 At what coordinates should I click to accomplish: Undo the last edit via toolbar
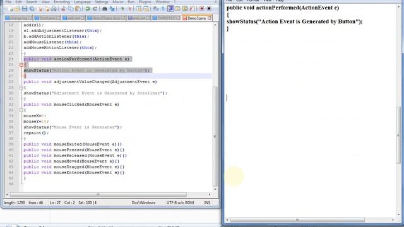click(88, 9)
